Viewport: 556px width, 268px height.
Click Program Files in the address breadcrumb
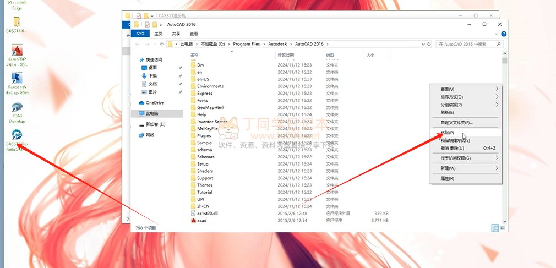point(247,45)
